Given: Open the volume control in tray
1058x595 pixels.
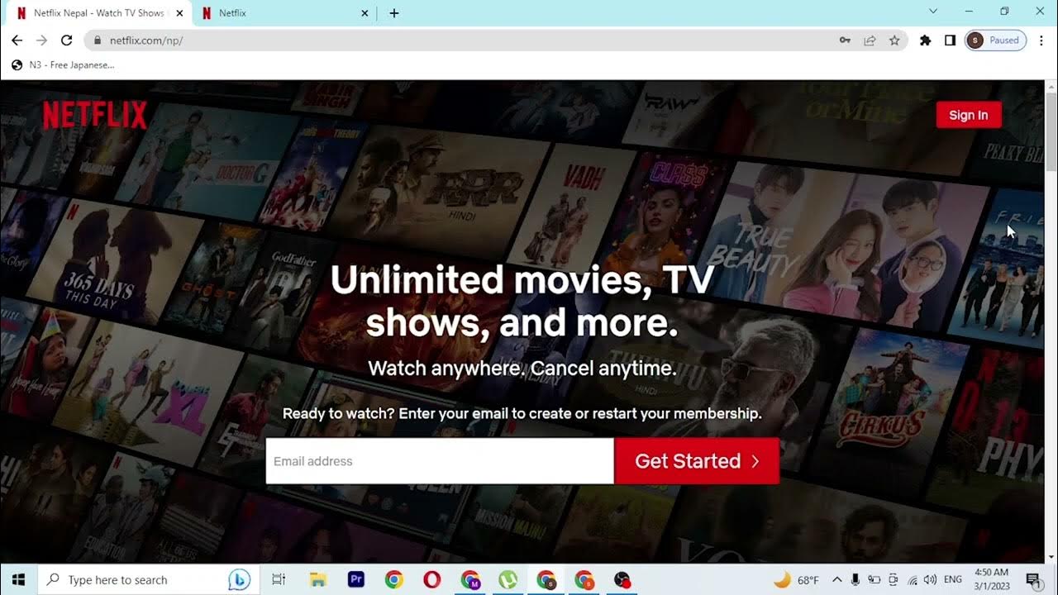Looking at the screenshot, I should tap(931, 580).
